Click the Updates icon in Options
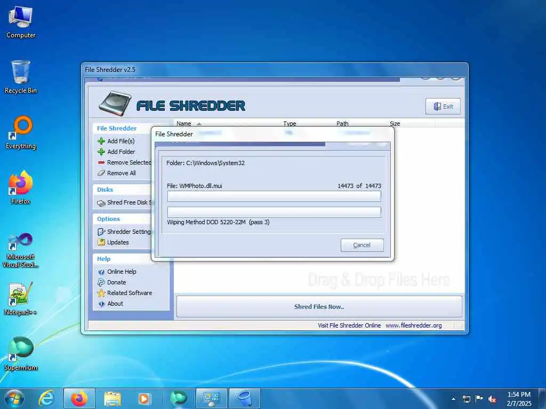 click(101, 242)
